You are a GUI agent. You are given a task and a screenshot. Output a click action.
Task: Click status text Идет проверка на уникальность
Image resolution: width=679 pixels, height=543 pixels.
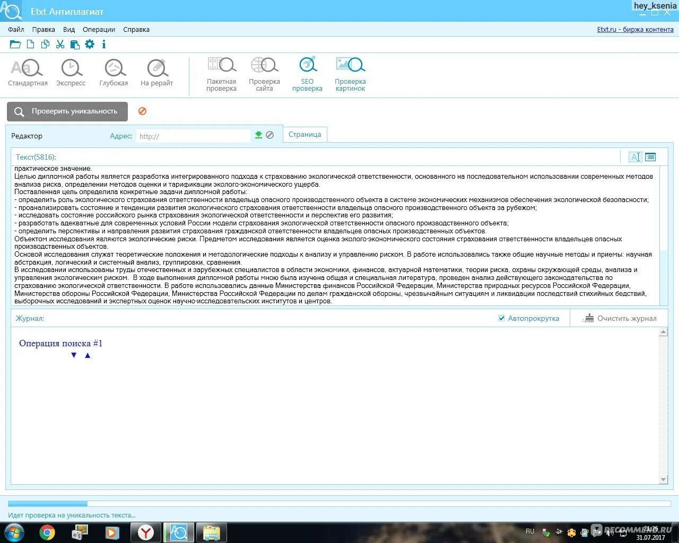(x=72, y=515)
